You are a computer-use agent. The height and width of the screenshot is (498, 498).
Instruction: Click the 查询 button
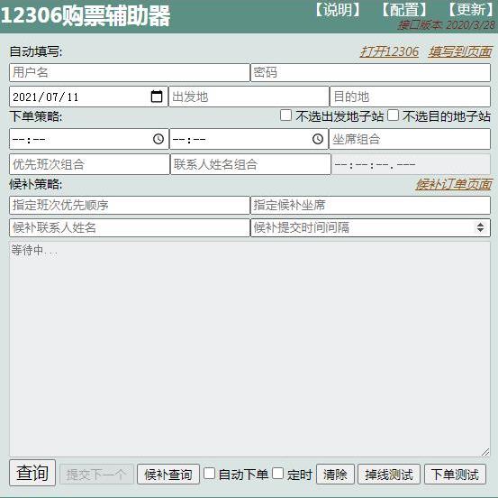click(32, 473)
